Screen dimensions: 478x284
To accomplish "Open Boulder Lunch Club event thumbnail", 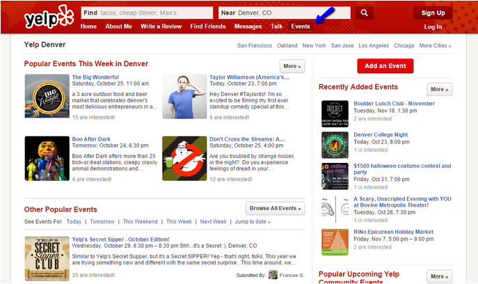I will tap(335, 113).
